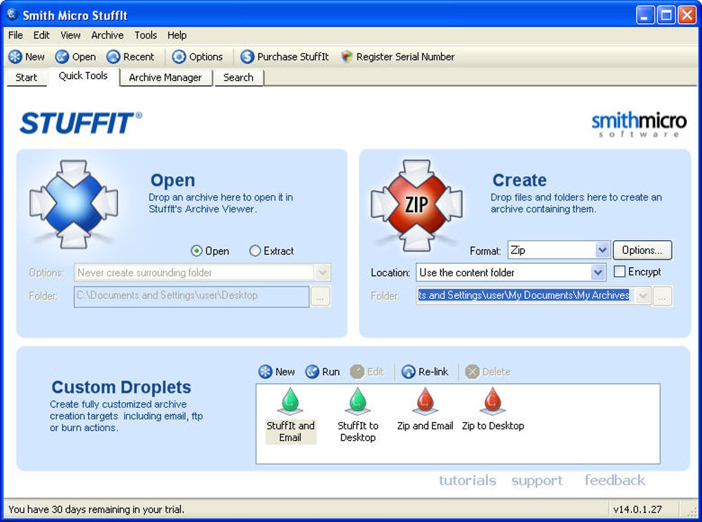This screenshot has height=522, width=702.
Task: Click the Register Serial Number shield icon
Action: pyautogui.click(x=346, y=57)
